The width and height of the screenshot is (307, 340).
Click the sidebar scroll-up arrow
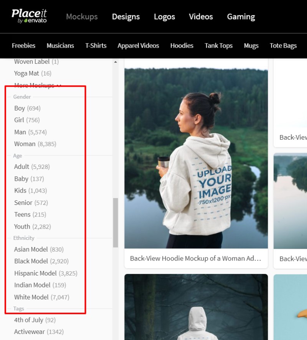click(116, 62)
